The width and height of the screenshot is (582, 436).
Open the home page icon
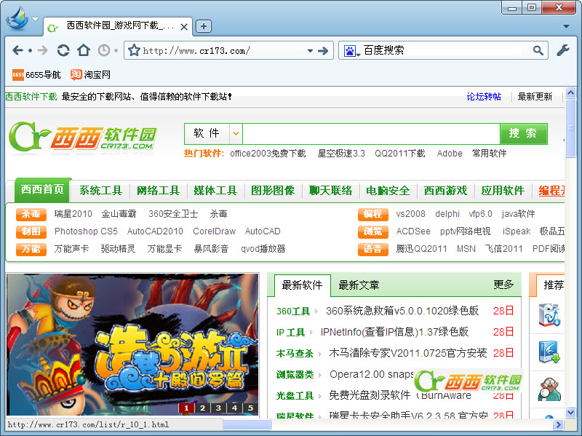click(x=84, y=50)
